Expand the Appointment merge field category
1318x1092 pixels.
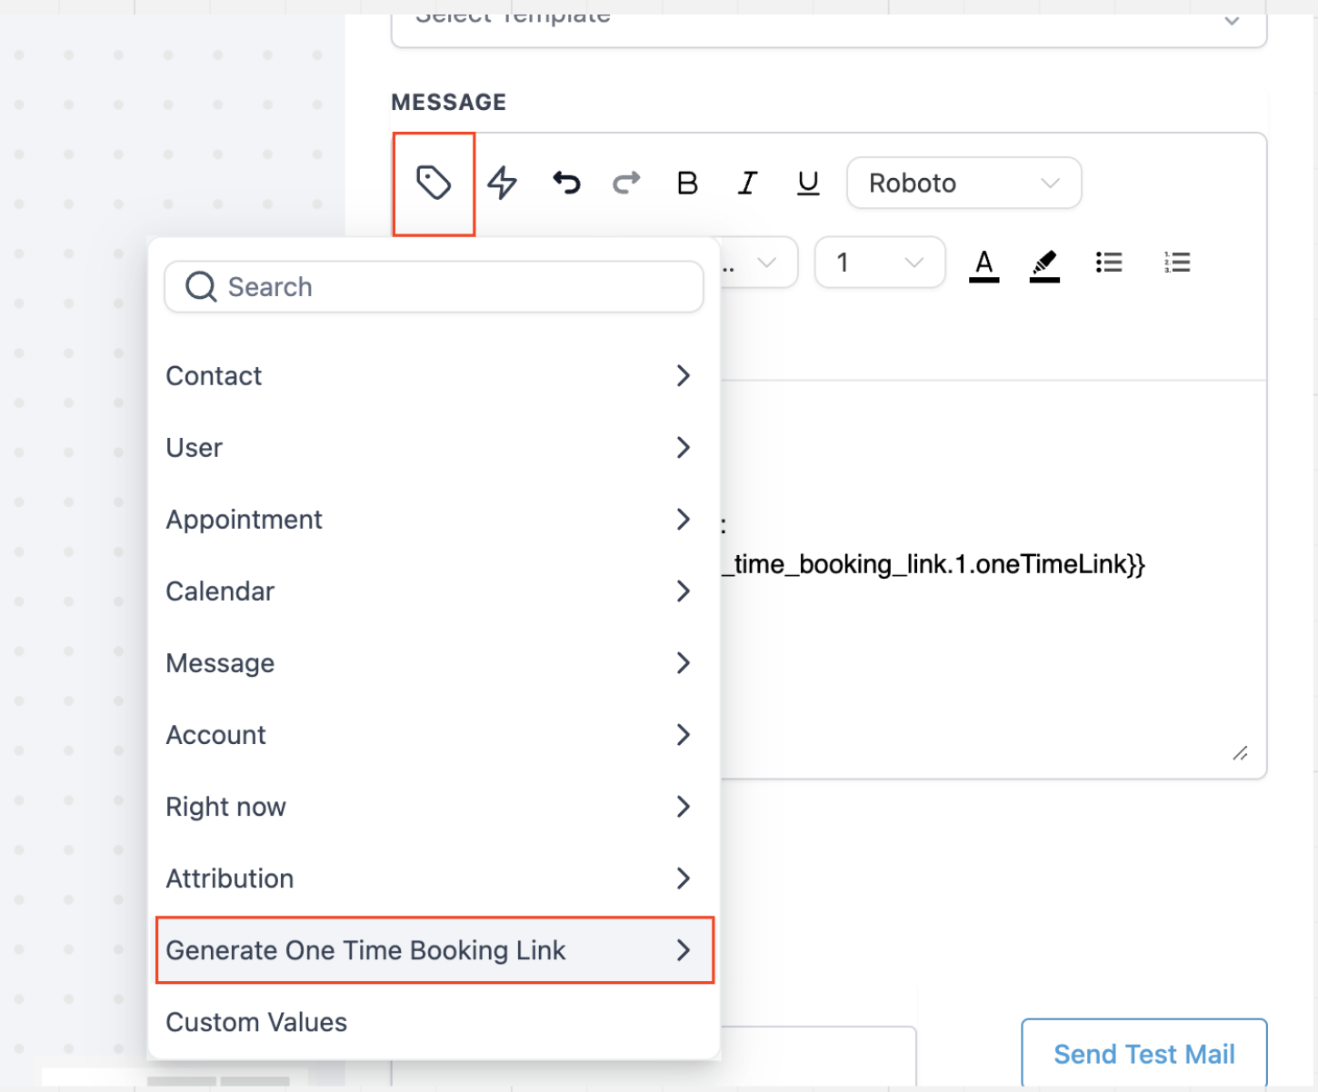(428, 520)
